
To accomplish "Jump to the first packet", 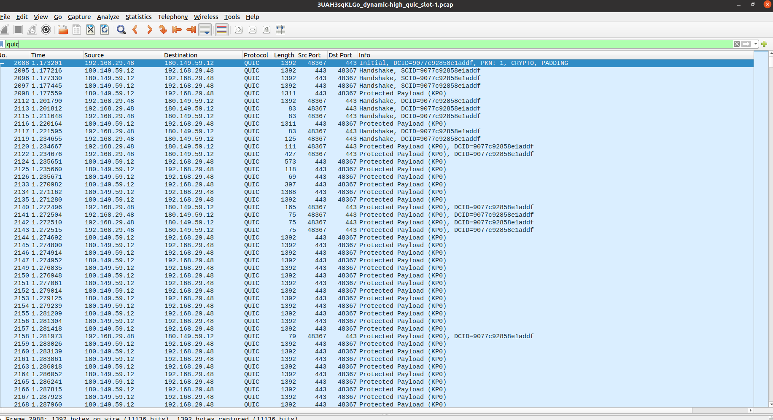I will click(177, 30).
